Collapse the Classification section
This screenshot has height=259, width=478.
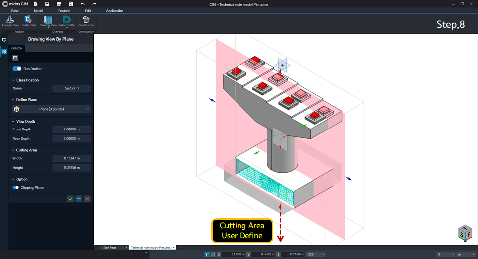(13, 80)
